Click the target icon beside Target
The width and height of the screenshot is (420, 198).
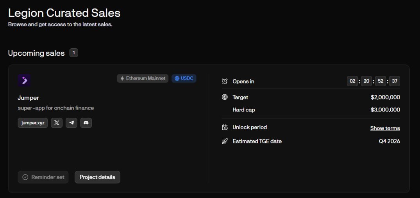click(x=225, y=97)
